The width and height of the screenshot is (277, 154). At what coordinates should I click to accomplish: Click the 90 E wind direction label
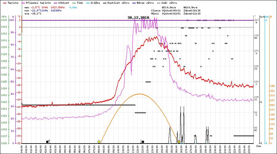(256, 114)
